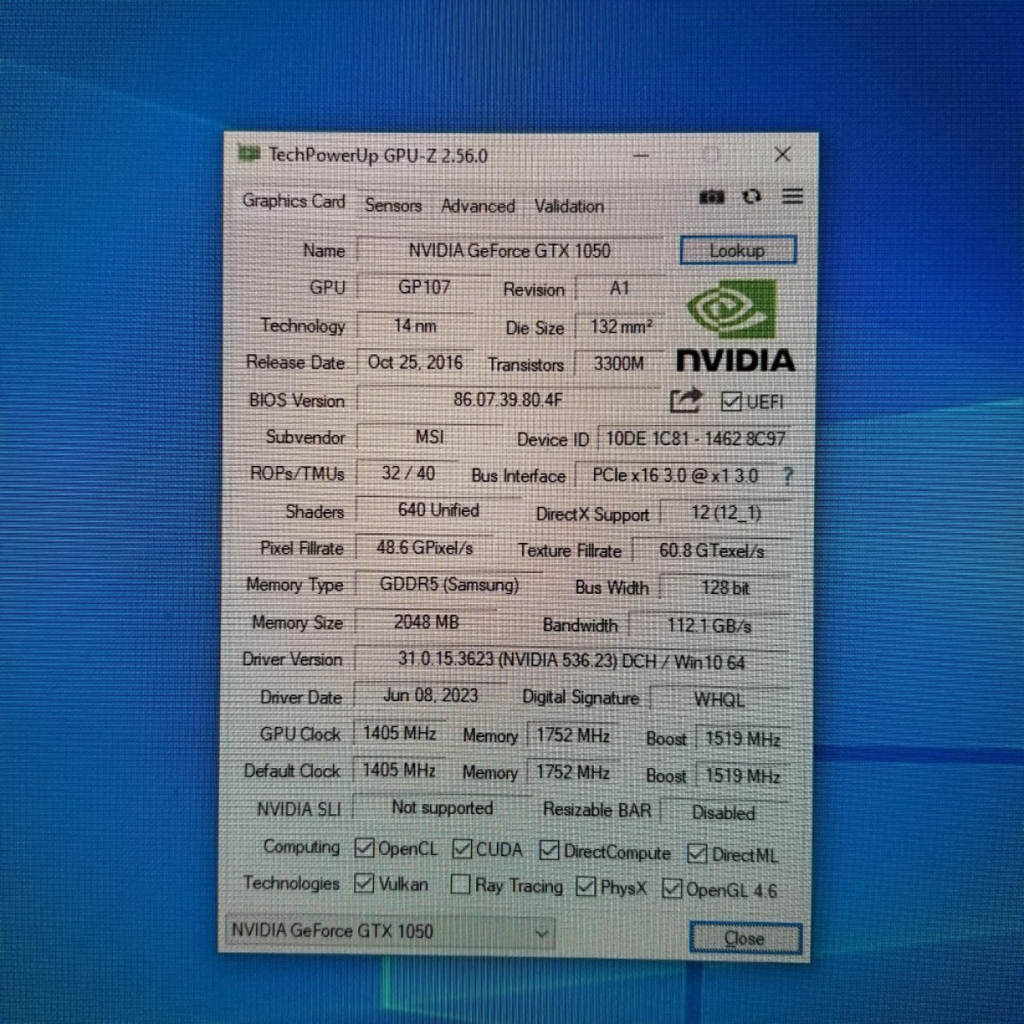
Task: Open the Validation tab
Action: pyautogui.click(x=569, y=206)
